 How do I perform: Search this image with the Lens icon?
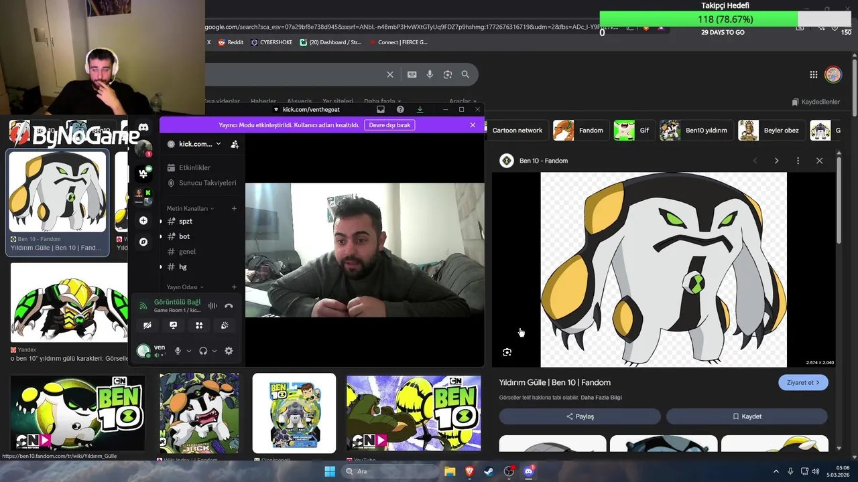coord(507,352)
